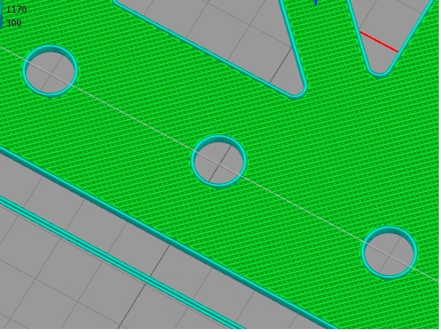The height and width of the screenshot is (332, 441).
Task: Select the circular hole nearest the 1170 label
Action: [50, 71]
